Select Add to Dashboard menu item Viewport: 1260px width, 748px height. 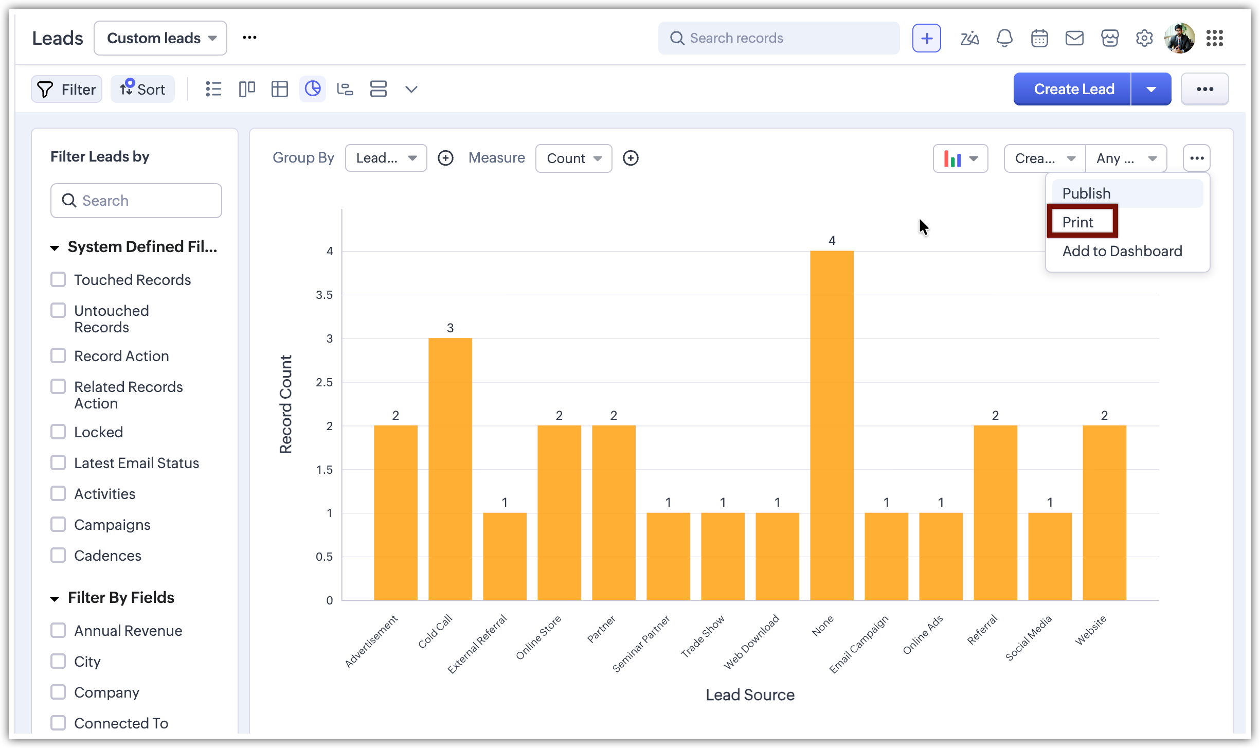click(x=1122, y=251)
